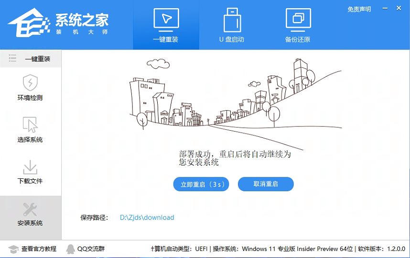The height and width of the screenshot is (258, 410).
Task: Click the graduation cap tutorial icon
Action: 13,249
